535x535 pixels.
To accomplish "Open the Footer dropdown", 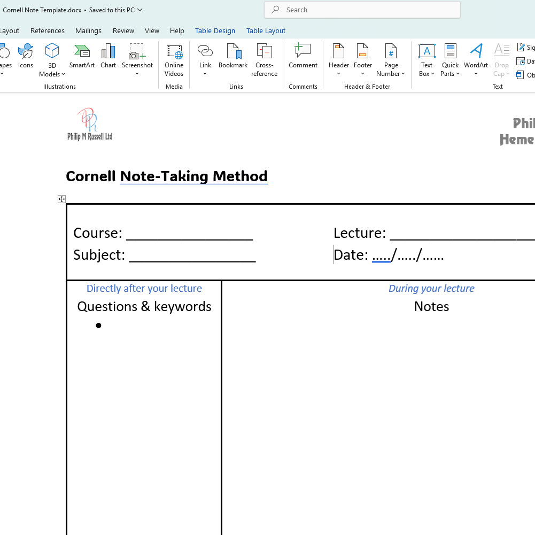I will click(x=362, y=60).
